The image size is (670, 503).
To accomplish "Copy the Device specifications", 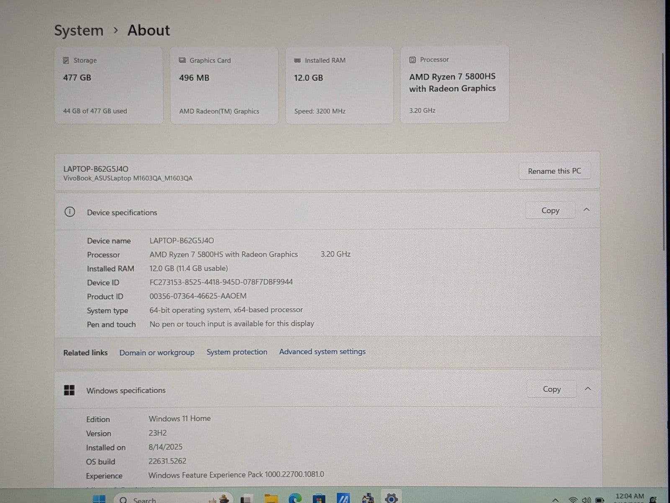I will pos(550,210).
